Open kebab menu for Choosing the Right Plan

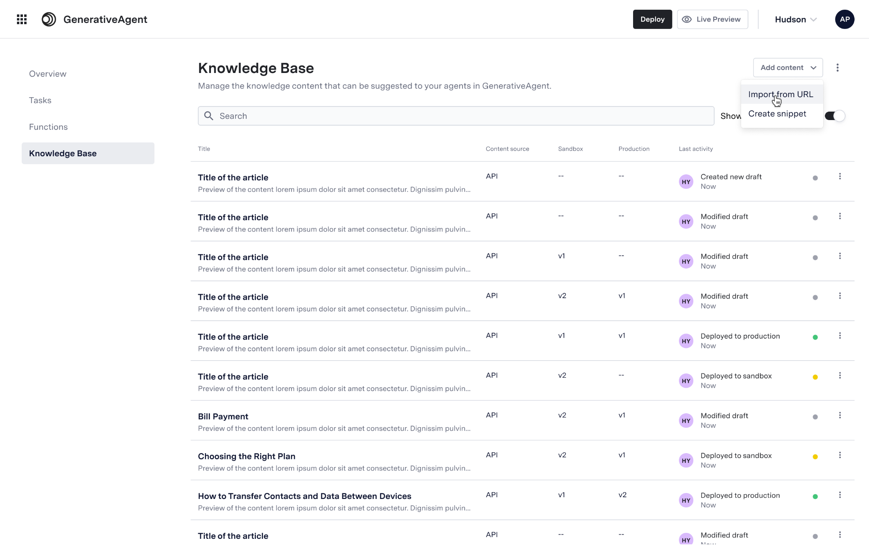[x=840, y=455]
